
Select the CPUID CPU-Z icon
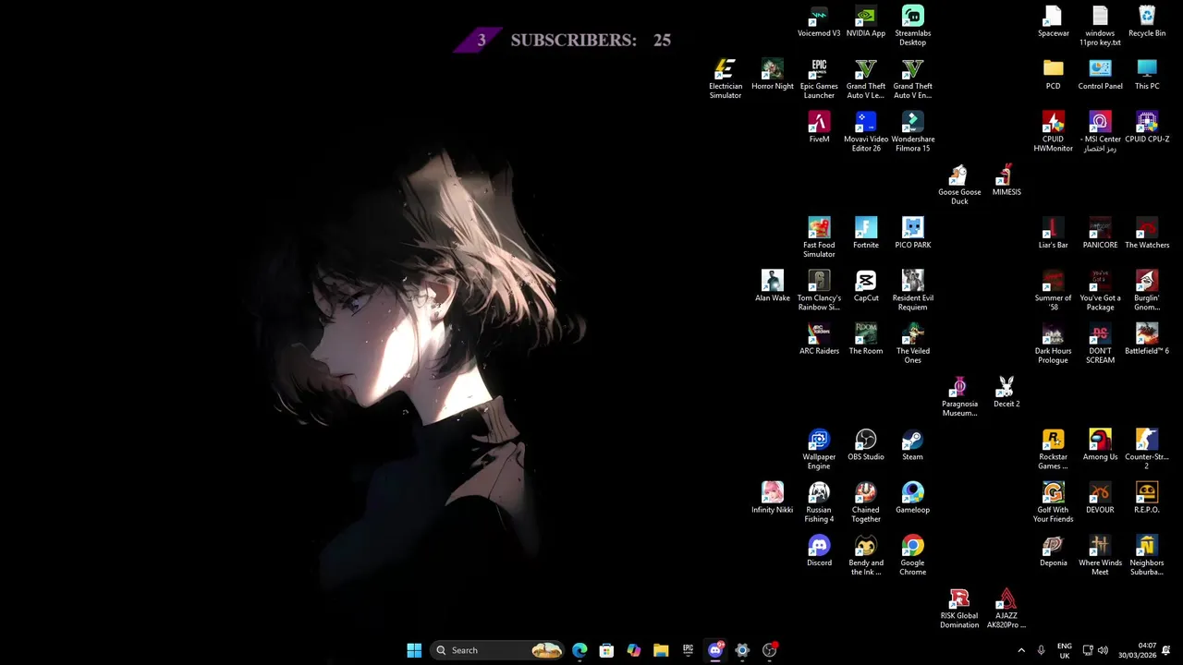pos(1147,127)
